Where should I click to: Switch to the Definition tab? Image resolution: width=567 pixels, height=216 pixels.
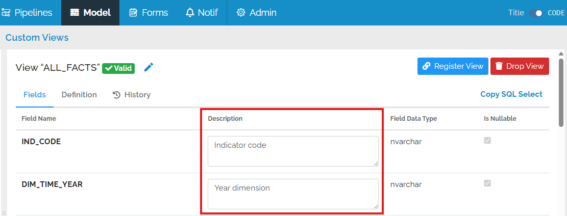[x=79, y=95]
